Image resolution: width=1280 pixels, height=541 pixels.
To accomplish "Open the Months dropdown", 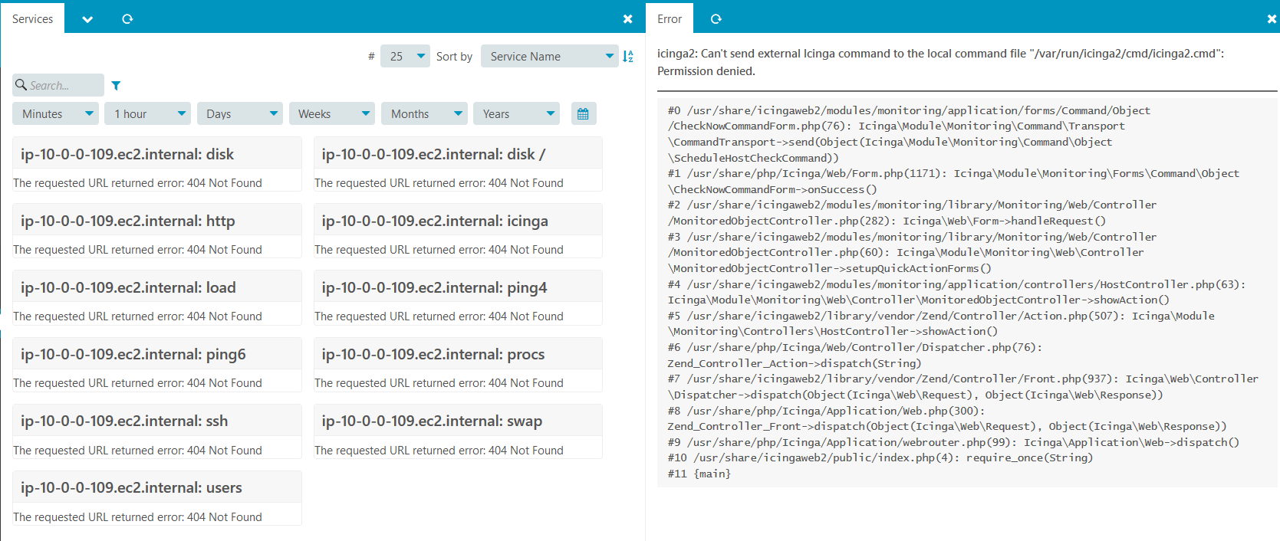I will (x=424, y=113).
